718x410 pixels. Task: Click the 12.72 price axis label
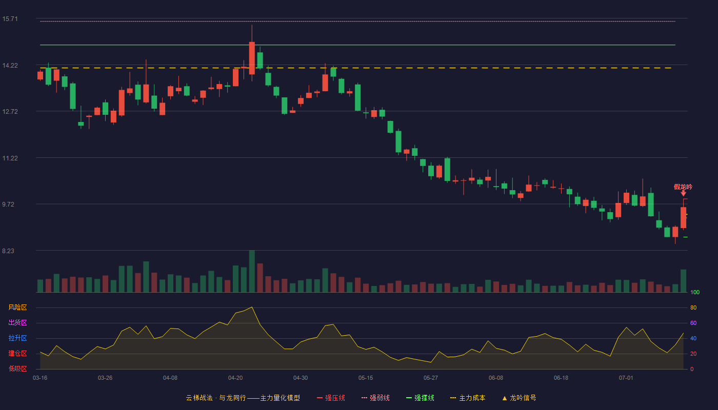click(x=10, y=112)
